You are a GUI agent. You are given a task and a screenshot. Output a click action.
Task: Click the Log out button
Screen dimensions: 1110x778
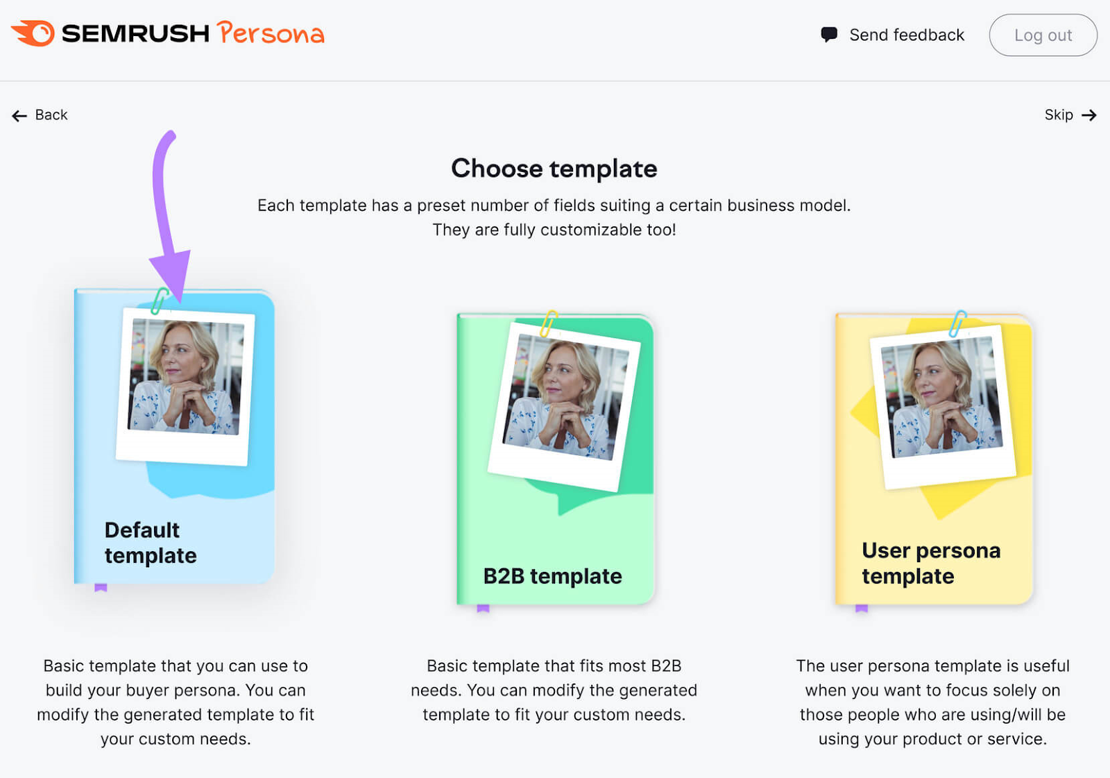pyautogui.click(x=1043, y=35)
